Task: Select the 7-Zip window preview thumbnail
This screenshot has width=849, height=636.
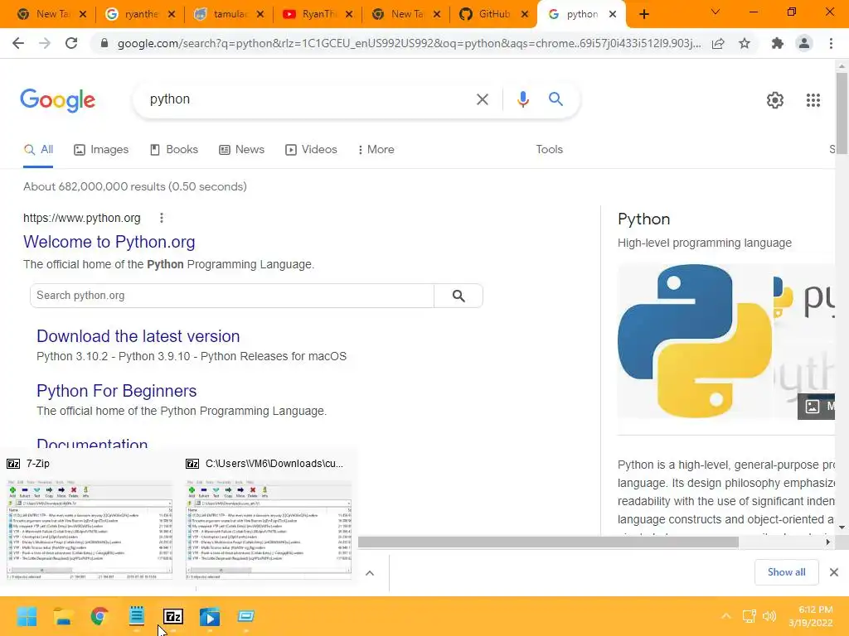Action: click(x=90, y=529)
